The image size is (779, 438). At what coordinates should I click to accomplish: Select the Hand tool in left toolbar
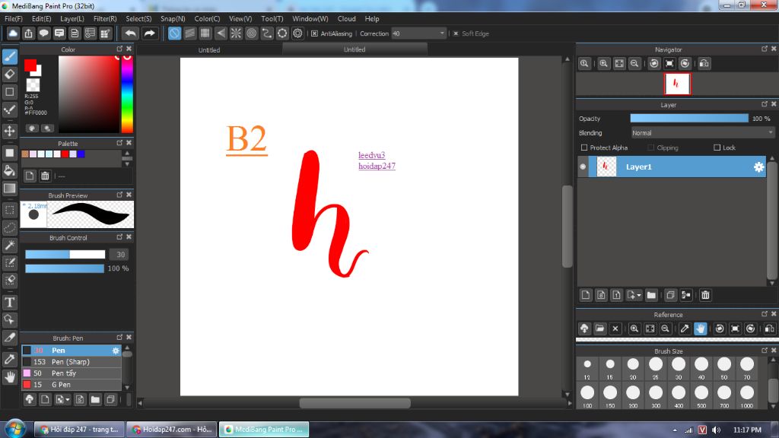(9, 377)
